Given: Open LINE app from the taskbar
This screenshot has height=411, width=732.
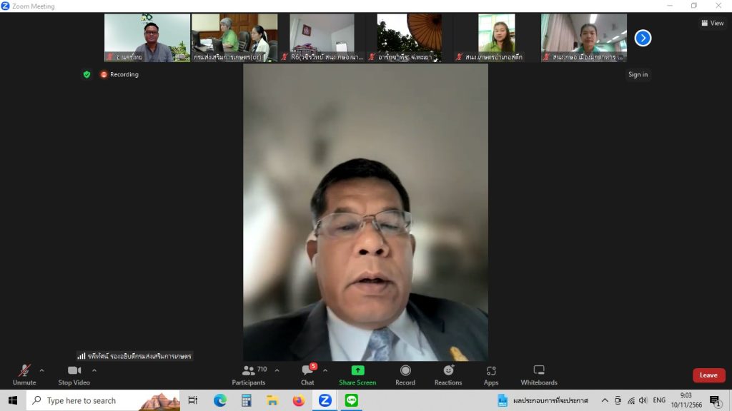Looking at the screenshot, I should point(351,400).
